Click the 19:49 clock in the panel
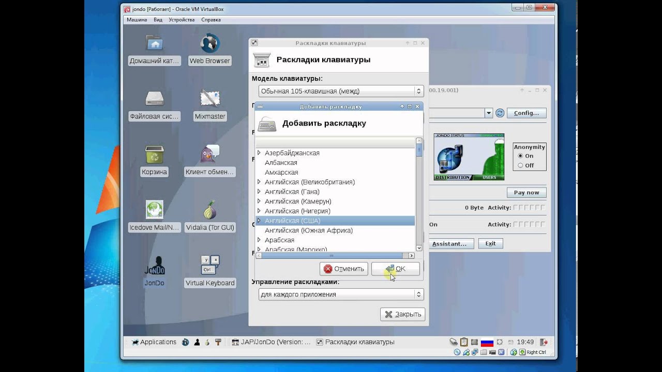This screenshot has width=662, height=372. tap(525, 342)
